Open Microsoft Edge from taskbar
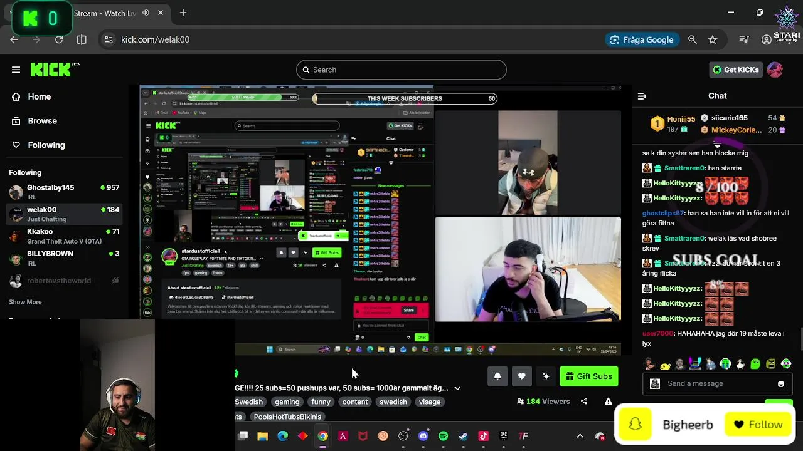 click(x=282, y=436)
